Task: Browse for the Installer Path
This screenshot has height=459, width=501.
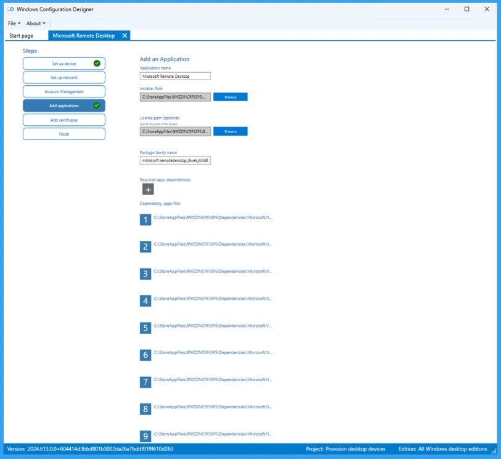Action: [x=230, y=97]
